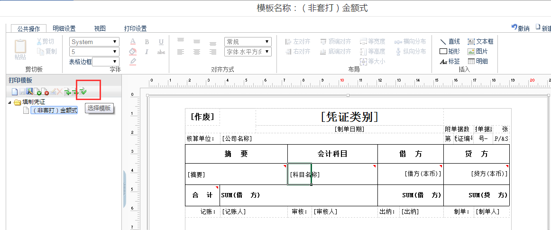Open the font color picker (A)

[133, 42]
